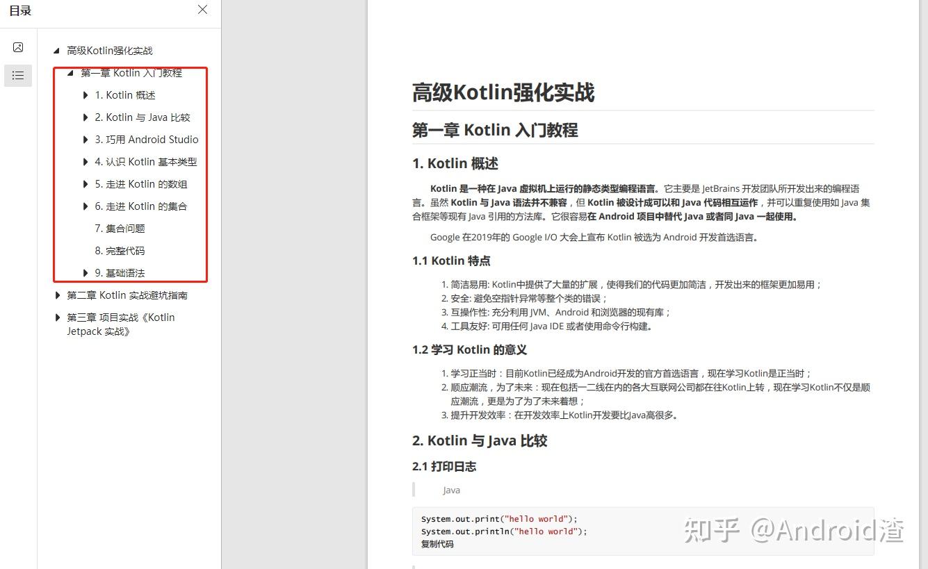Select 8. 完整代码 in the outline
Viewport: 928px width, 569px height.
tap(120, 250)
